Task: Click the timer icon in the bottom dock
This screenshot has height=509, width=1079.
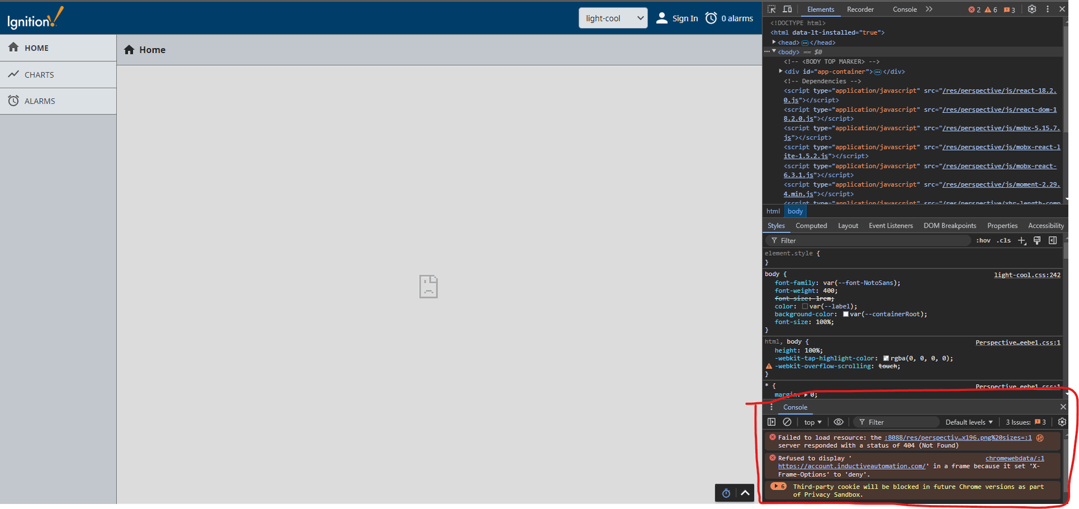Action: click(x=726, y=493)
